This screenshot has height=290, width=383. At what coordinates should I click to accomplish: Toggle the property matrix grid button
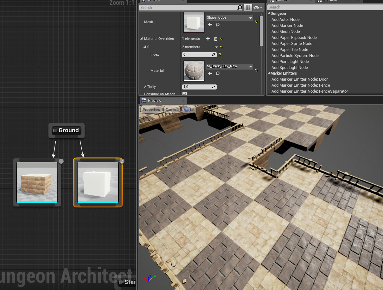pyautogui.click(x=248, y=8)
